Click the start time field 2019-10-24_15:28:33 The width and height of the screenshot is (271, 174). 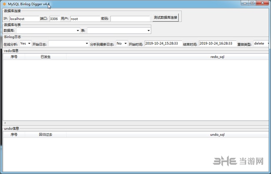point(163,43)
